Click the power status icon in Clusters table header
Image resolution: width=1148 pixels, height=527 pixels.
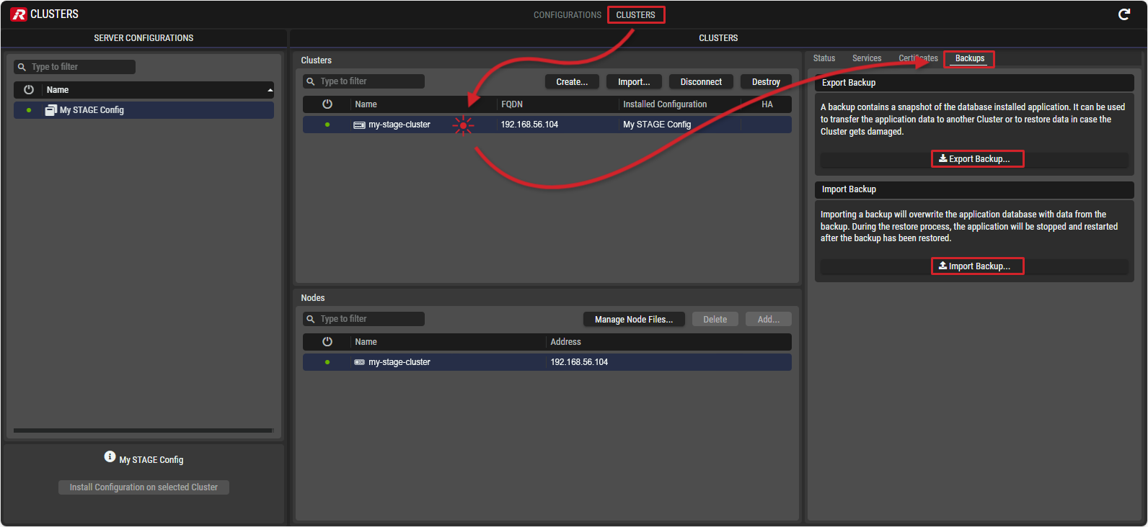[x=327, y=104]
